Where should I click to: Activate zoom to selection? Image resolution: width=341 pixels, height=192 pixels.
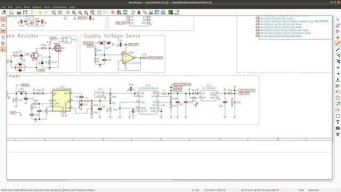(x=92, y=12)
